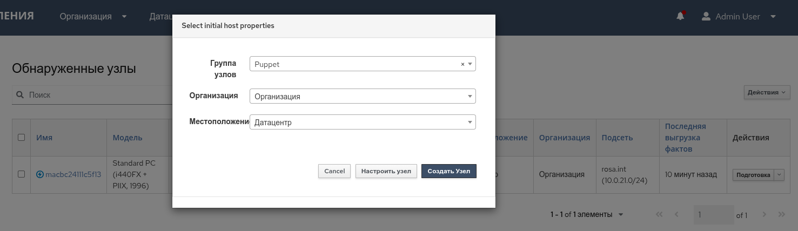Toggle the select-all hosts checkbox

(x=22, y=137)
